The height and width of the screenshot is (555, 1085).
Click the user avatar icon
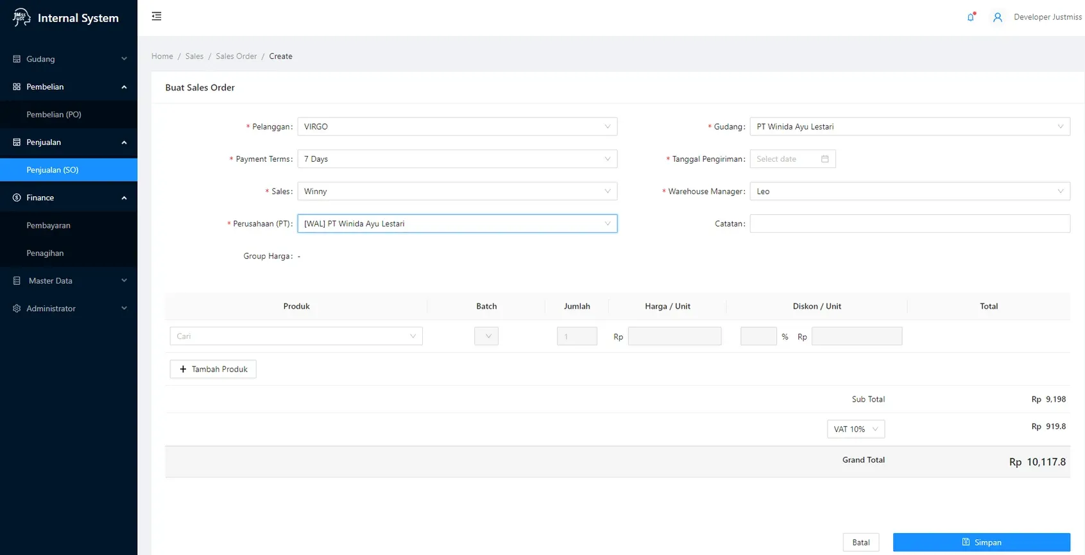pyautogui.click(x=998, y=17)
